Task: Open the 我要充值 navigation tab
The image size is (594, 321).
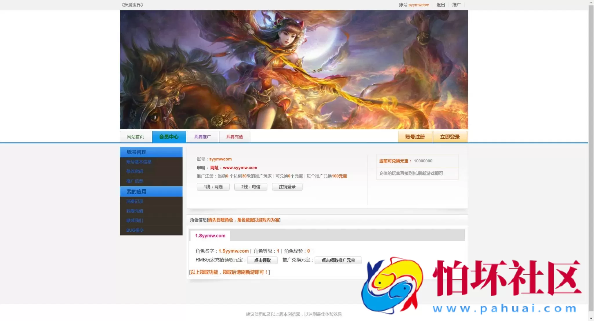Action: coord(235,137)
